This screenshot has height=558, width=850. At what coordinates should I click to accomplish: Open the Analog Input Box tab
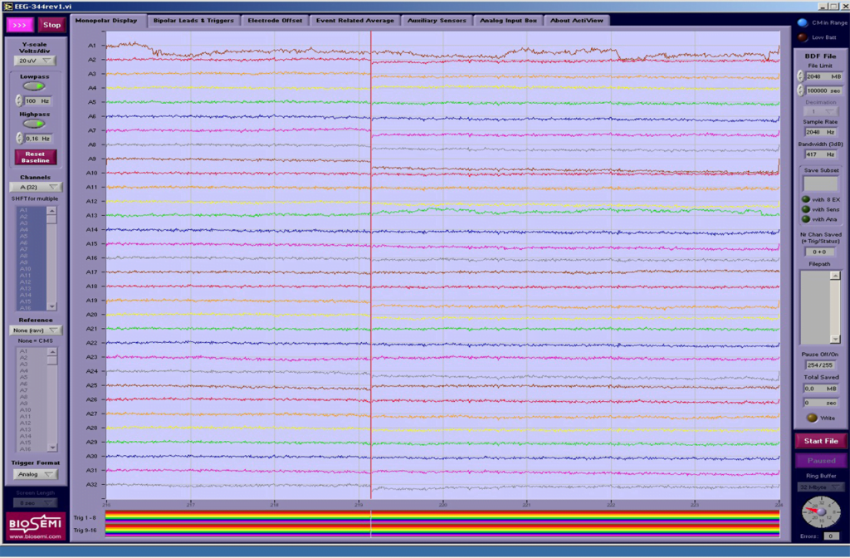pos(508,21)
